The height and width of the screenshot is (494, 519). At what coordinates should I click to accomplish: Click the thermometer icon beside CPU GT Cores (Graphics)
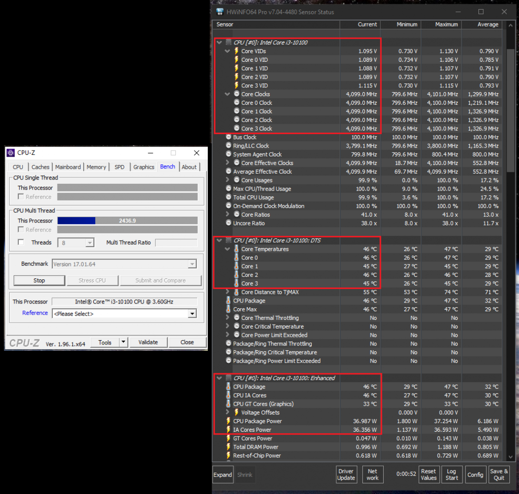tap(228, 403)
